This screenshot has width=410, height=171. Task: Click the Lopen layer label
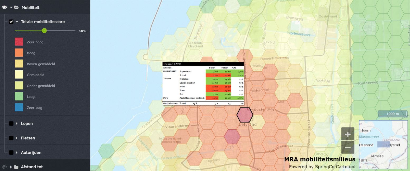27,124
